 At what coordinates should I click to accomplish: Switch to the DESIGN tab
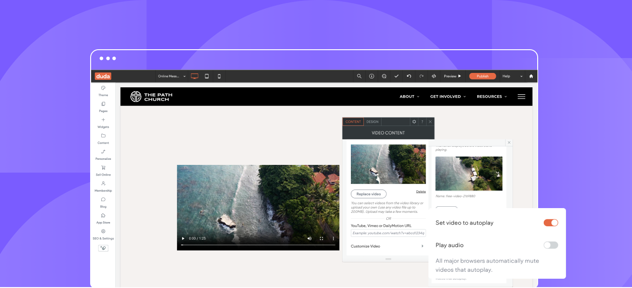(372, 122)
